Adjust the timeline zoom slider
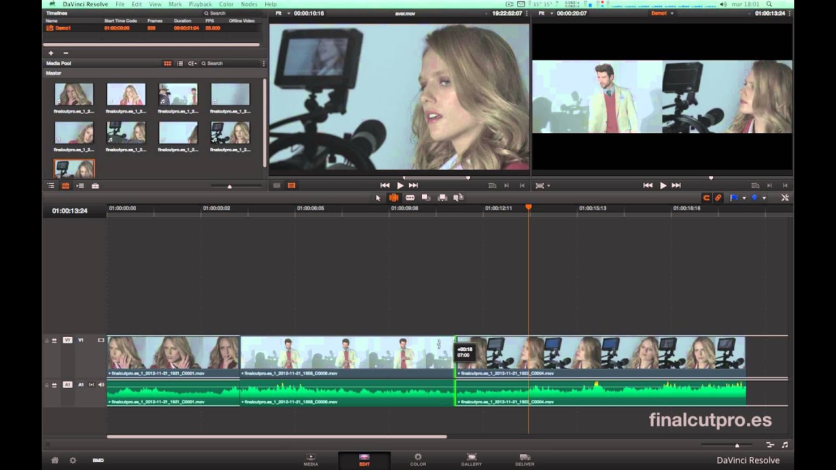Viewport: 836px width, 470px height. (737, 445)
